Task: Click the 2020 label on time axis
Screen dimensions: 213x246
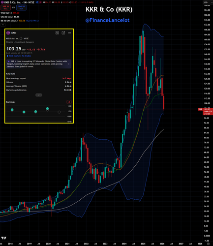Action: click(48, 244)
